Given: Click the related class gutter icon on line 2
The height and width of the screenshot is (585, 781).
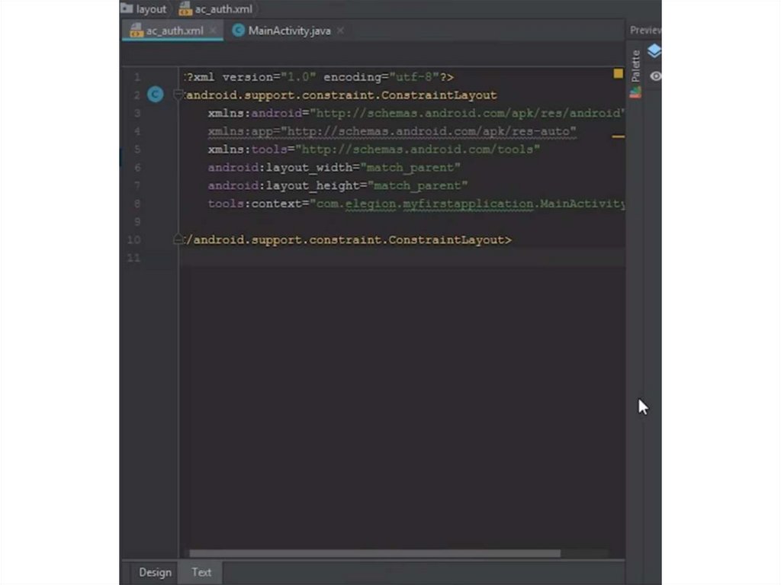Looking at the screenshot, I should point(156,94).
